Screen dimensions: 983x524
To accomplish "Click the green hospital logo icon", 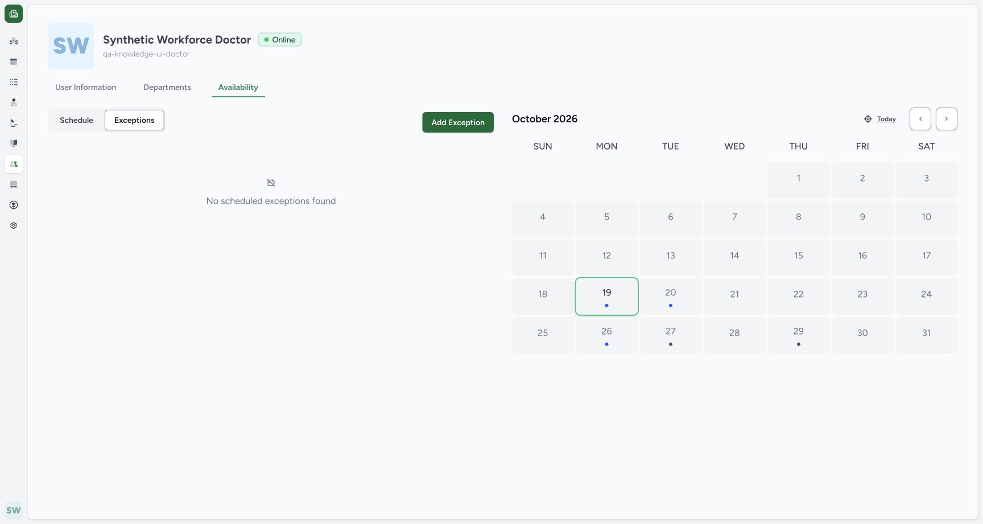I will coord(14,14).
